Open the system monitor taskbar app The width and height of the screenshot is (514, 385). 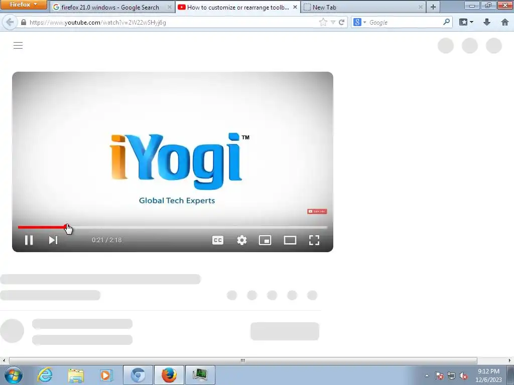click(x=200, y=375)
